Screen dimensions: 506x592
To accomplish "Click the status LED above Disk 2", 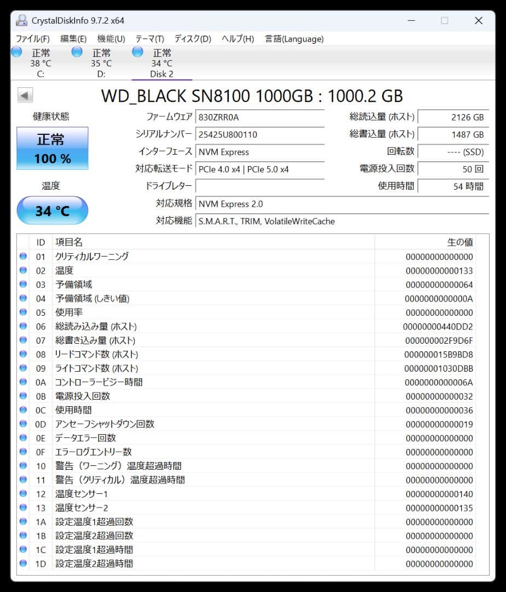I will tap(137, 52).
